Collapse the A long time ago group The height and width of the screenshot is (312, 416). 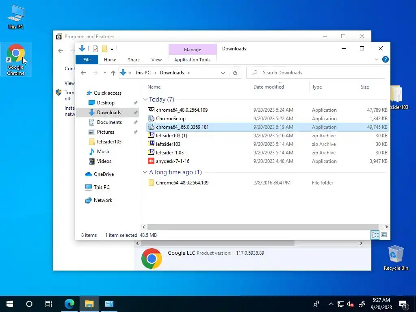click(x=145, y=172)
